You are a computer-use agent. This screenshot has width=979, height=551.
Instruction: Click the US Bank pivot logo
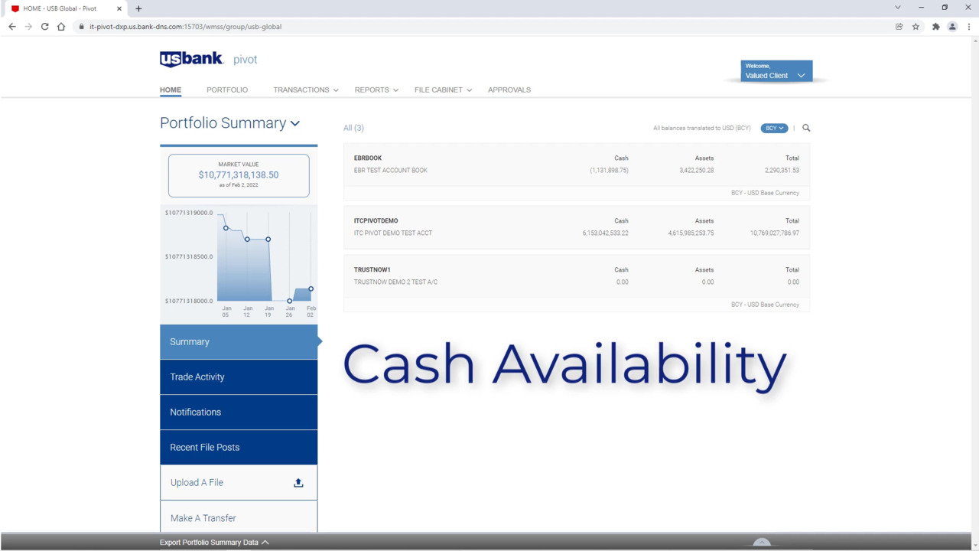208,60
